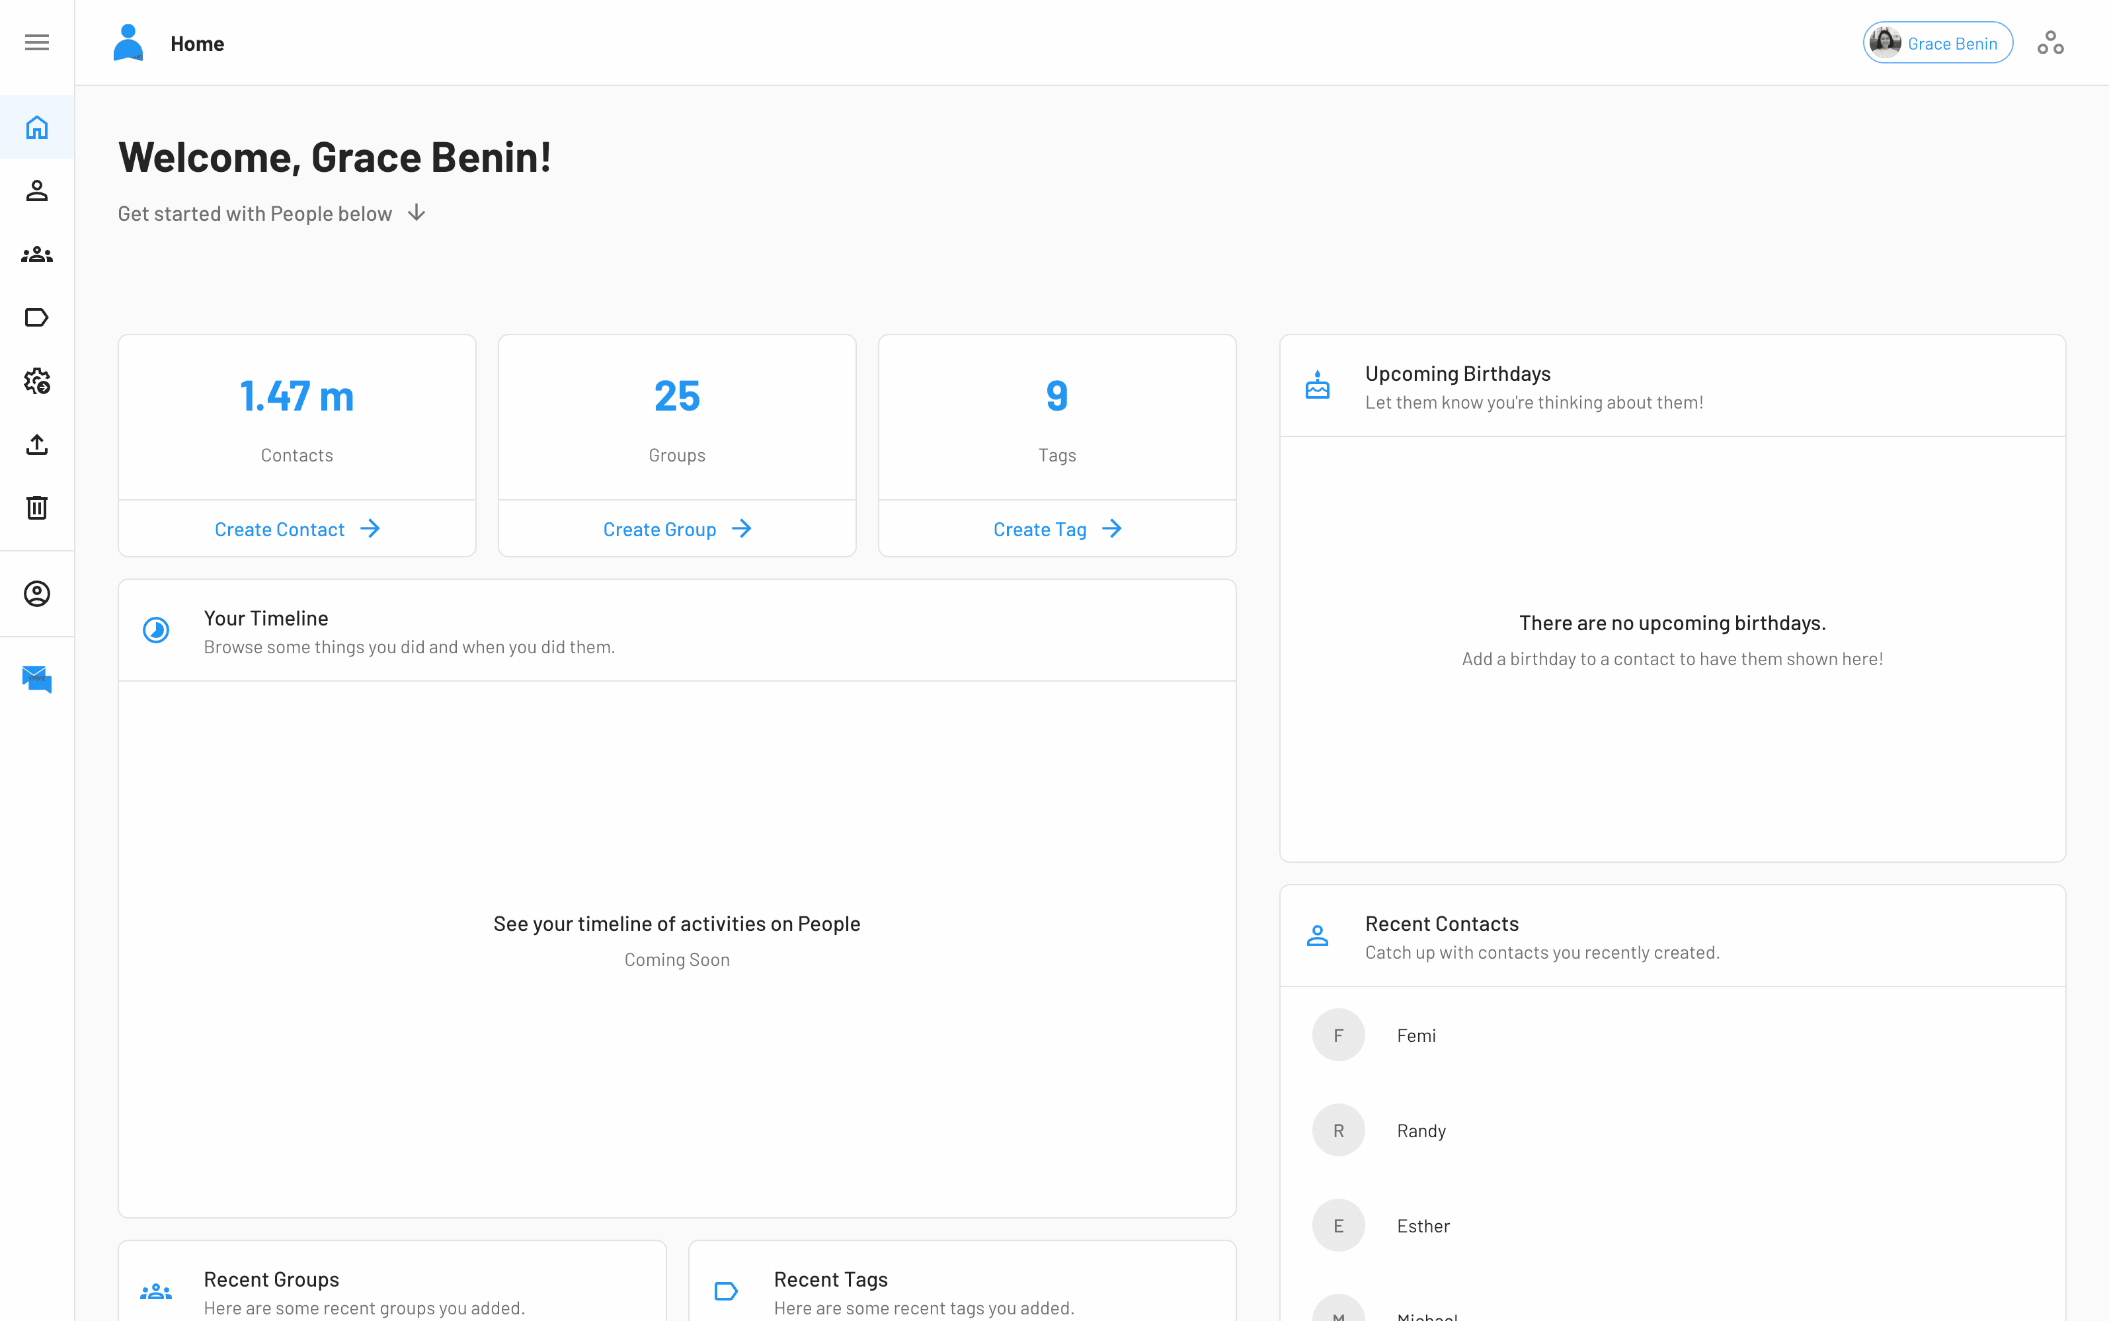Open Contacts via single person sidebar icon
The width and height of the screenshot is (2109, 1321).
pyautogui.click(x=37, y=190)
